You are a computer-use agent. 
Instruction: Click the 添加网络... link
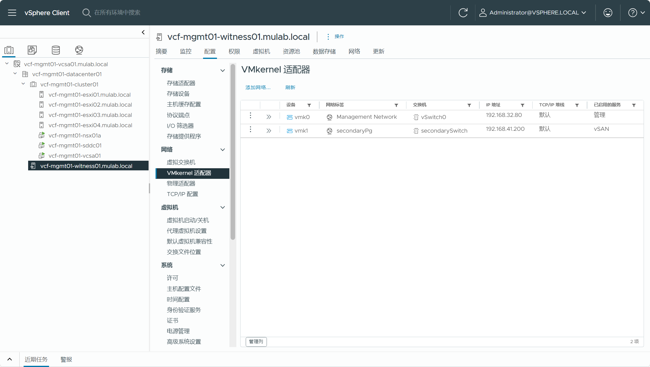coord(258,87)
